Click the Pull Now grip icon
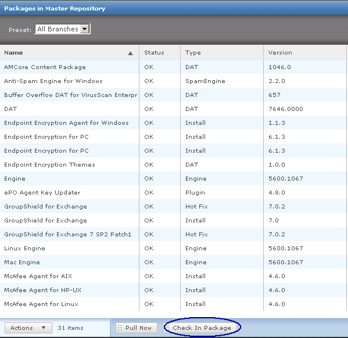The height and width of the screenshot is (338, 348). pyautogui.click(x=120, y=328)
